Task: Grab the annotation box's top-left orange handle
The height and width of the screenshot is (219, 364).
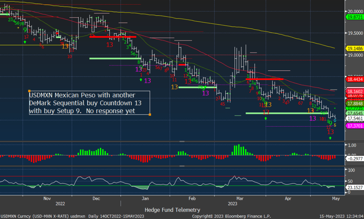Action: tap(29, 91)
